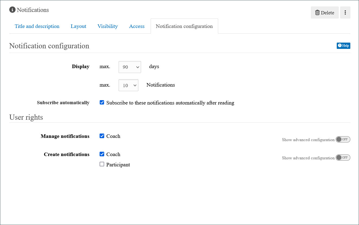This screenshot has height=225, width=359.
Task: Click the Display label
Action: click(x=81, y=67)
